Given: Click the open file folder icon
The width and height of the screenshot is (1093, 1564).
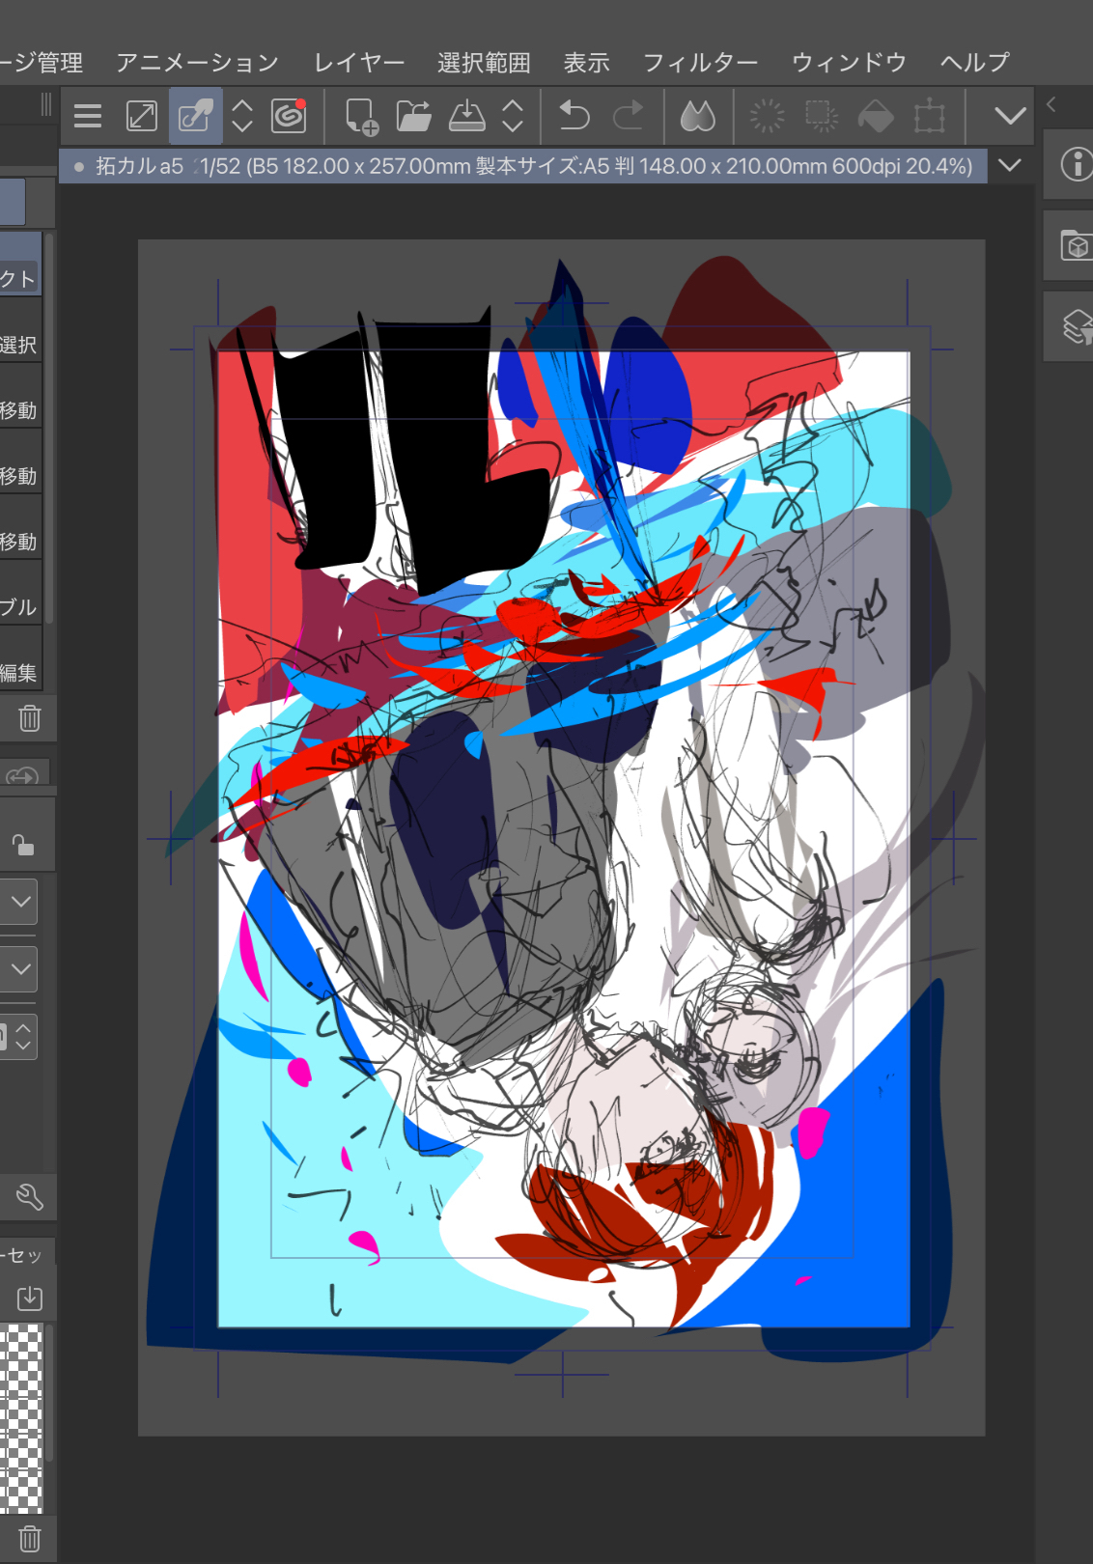Looking at the screenshot, I should (413, 117).
